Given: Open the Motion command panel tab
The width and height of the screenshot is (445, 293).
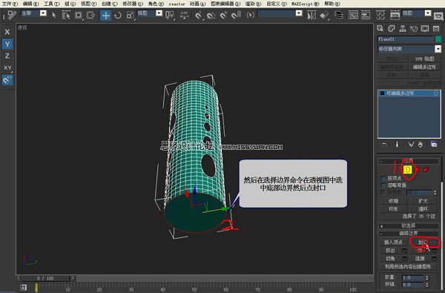Looking at the screenshot, I should click(414, 28).
